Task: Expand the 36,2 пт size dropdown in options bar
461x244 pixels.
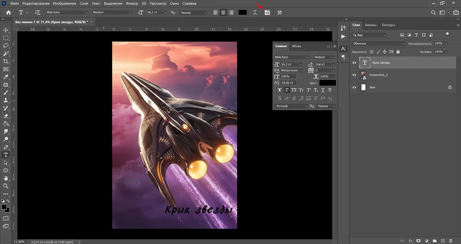Action: pyautogui.click(x=165, y=12)
